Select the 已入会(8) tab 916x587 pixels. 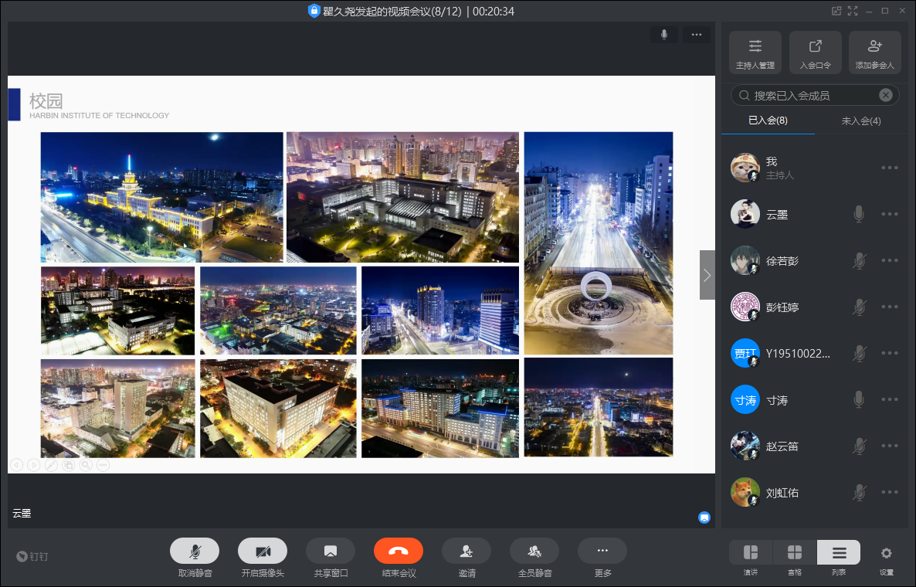(768, 120)
